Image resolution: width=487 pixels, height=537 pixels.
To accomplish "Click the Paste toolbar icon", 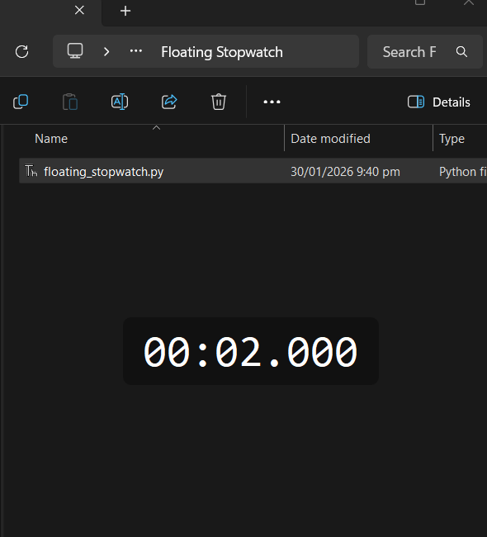I will click(70, 102).
